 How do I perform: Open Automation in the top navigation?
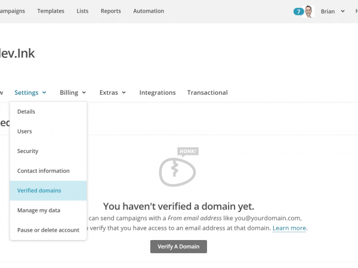coord(149,11)
